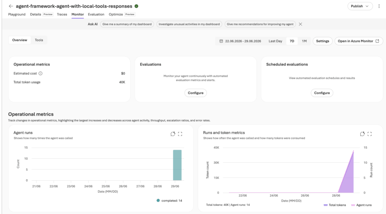The image size is (386, 214).
Task: Toggle the Total tokens legend item
Action: 335,205
